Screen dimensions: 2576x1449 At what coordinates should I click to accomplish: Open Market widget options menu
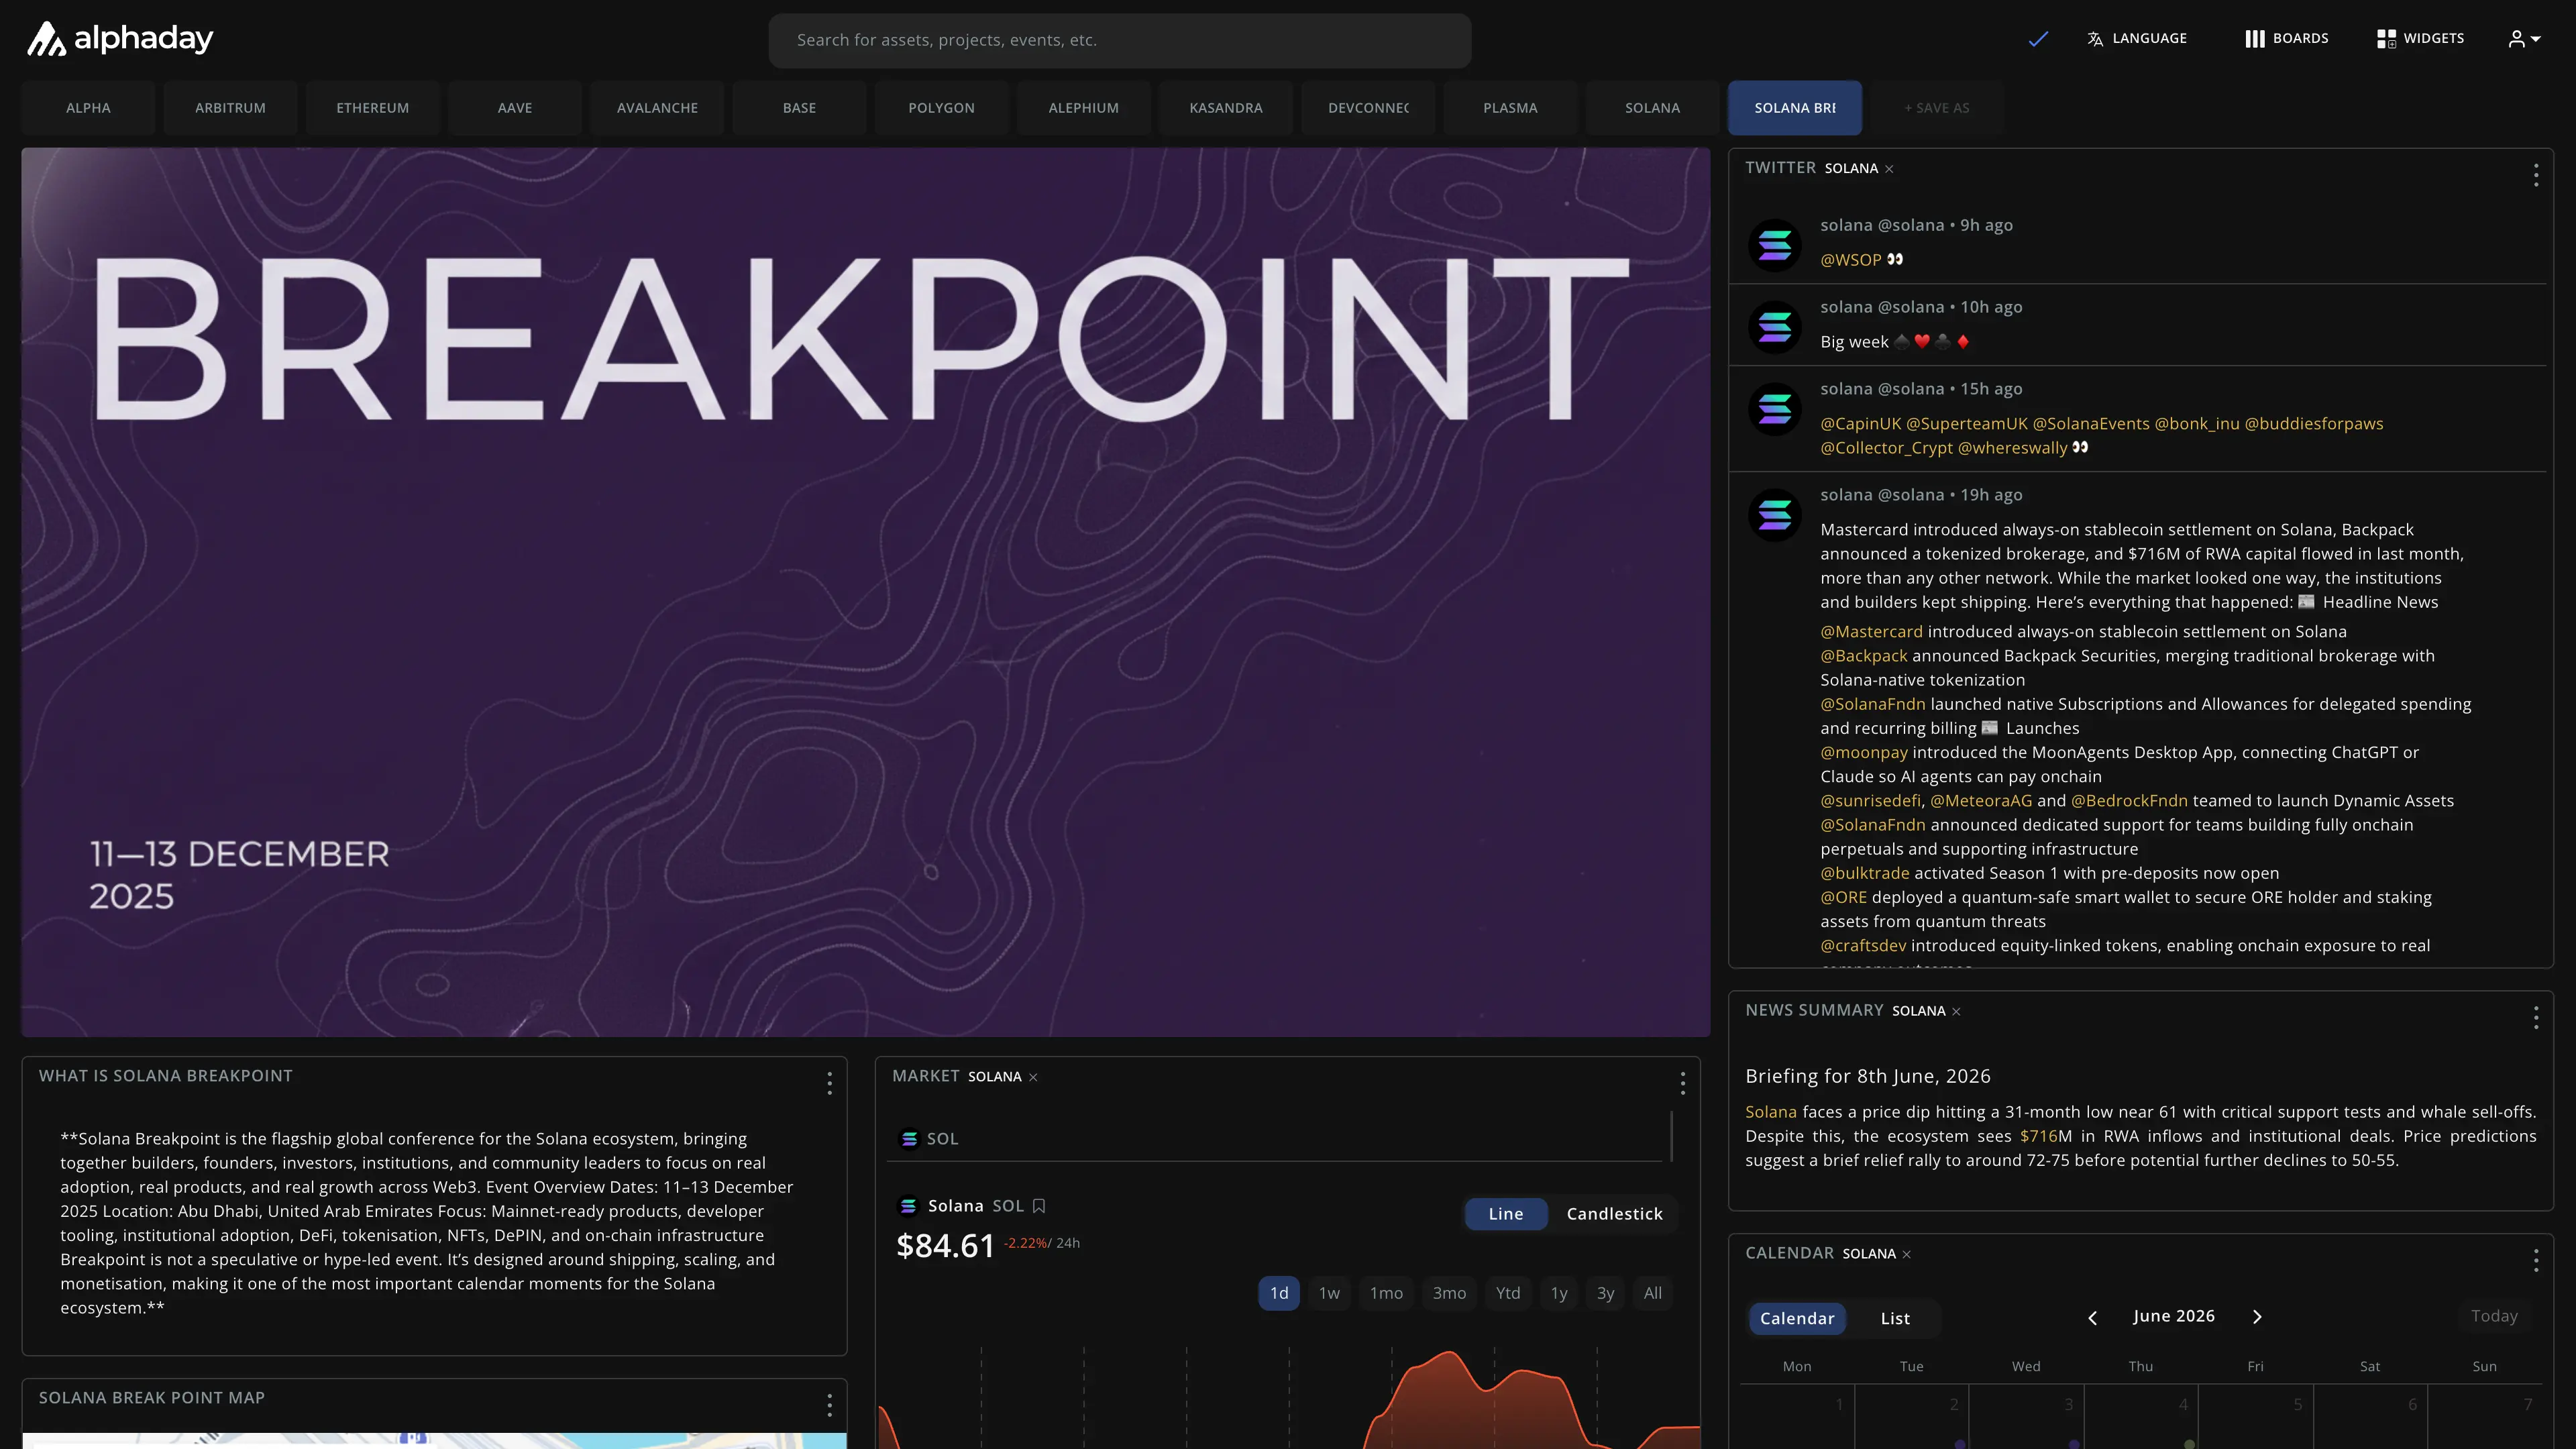1683,1083
